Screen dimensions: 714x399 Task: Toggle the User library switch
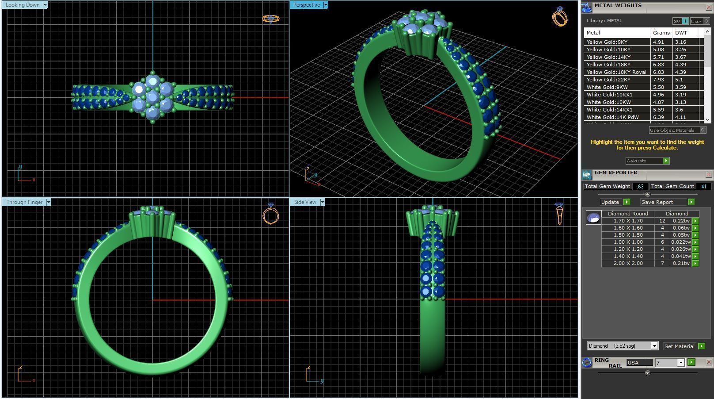click(699, 21)
